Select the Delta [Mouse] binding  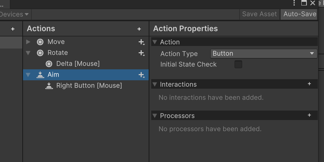78,64
